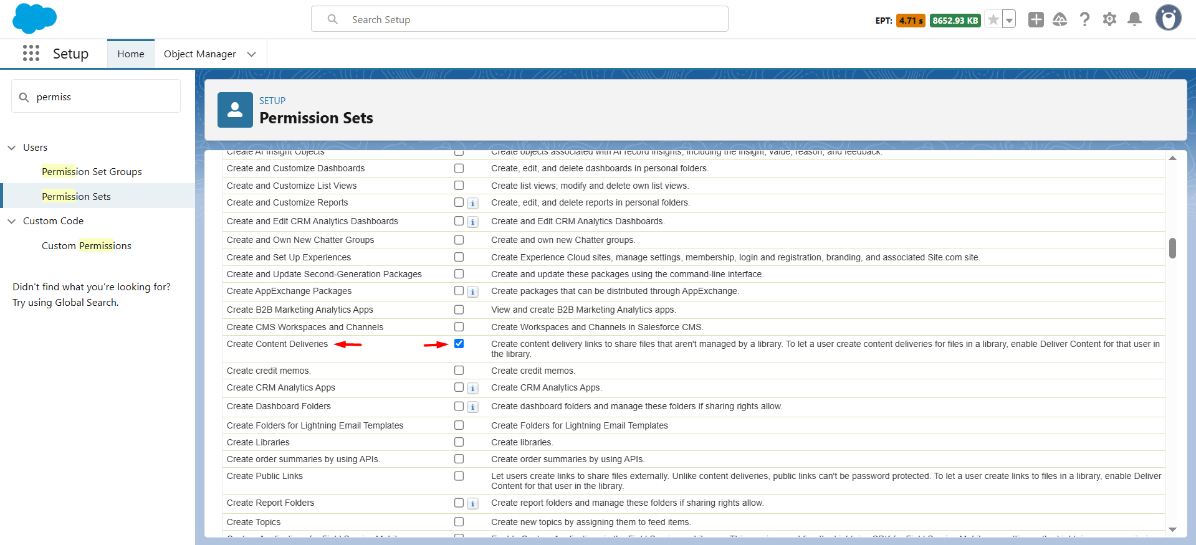
Task: Click the Create Content Deliveries label
Action: (x=277, y=344)
